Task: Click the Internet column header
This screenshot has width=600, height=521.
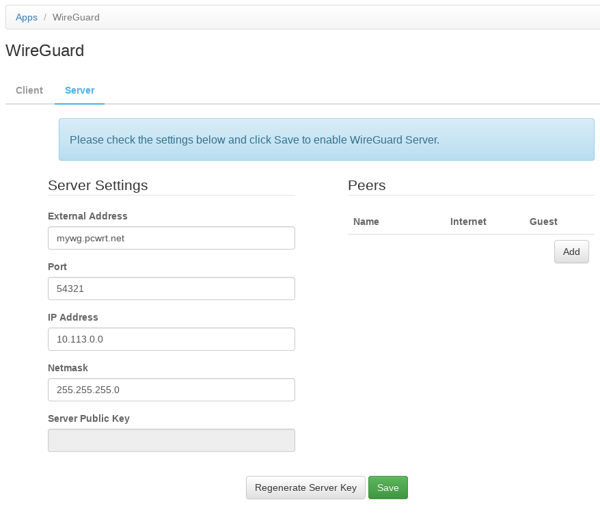Action: [468, 222]
